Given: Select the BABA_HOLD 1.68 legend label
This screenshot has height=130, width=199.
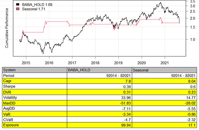Looking at the screenshot, I should [x=37, y=5].
